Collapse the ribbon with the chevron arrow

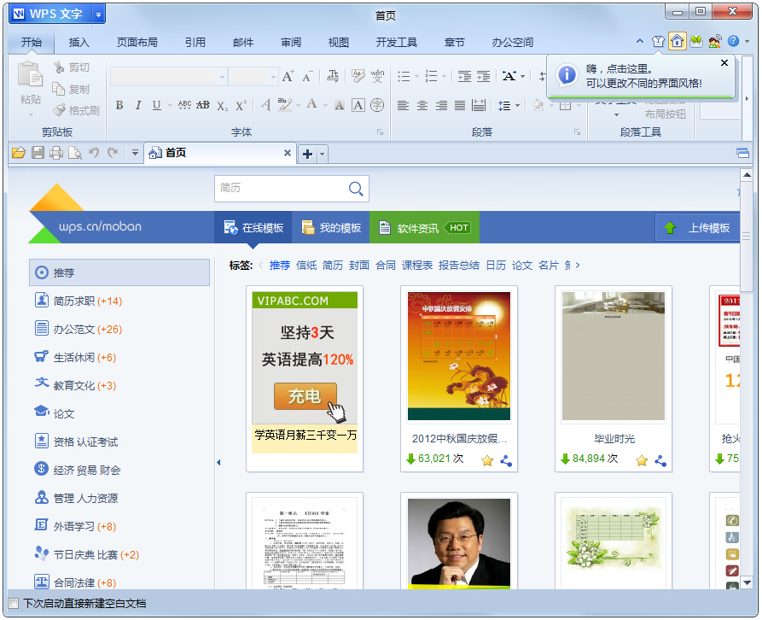[x=639, y=40]
